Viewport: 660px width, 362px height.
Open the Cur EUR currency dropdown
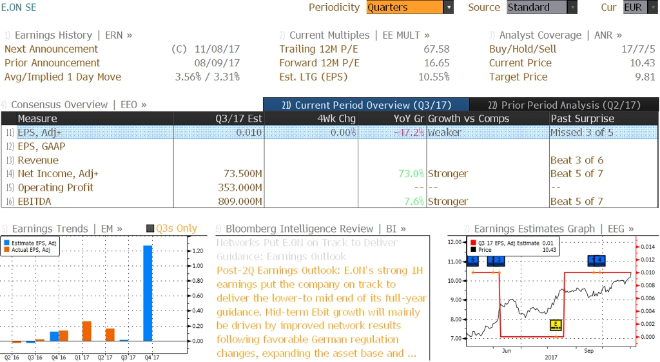pyautogui.click(x=653, y=7)
